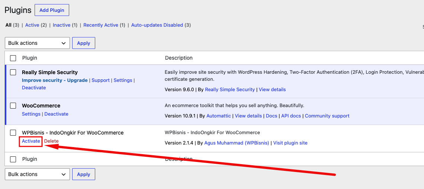Deactivate the Really Simple Security plugin
Screen dimensions: 424x189
coord(34,87)
